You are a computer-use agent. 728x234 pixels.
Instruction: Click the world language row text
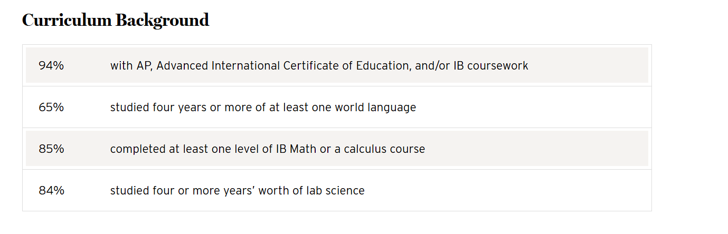263,108
